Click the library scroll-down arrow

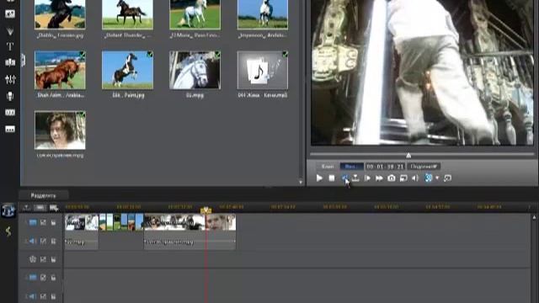301,183
